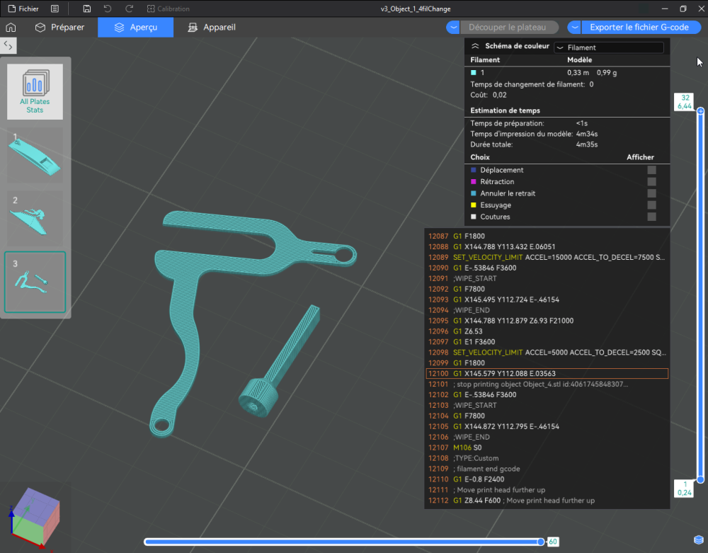
Task: Open the Fichier menu
Action: point(23,8)
